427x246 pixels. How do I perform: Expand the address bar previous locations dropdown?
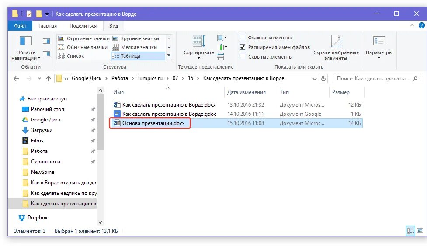pos(315,79)
